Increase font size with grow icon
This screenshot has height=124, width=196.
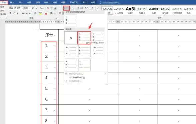coord(33,8)
